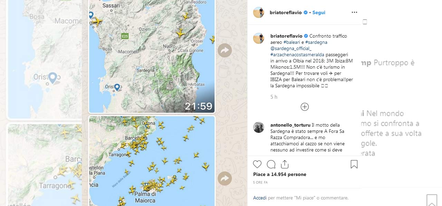Open antonello_torturu commenter profile
Viewport: 442px width, 206px height.
[290, 125]
